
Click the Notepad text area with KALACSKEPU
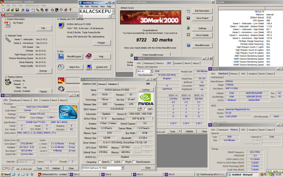tap(95, 12)
